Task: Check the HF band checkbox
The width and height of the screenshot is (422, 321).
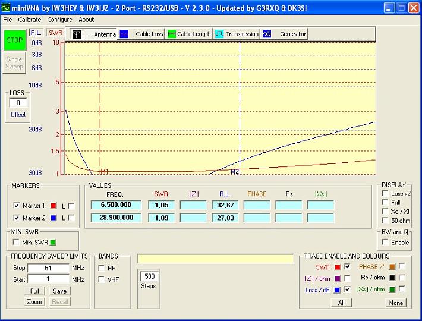Action: pyautogui.click(x=102, y=268)
